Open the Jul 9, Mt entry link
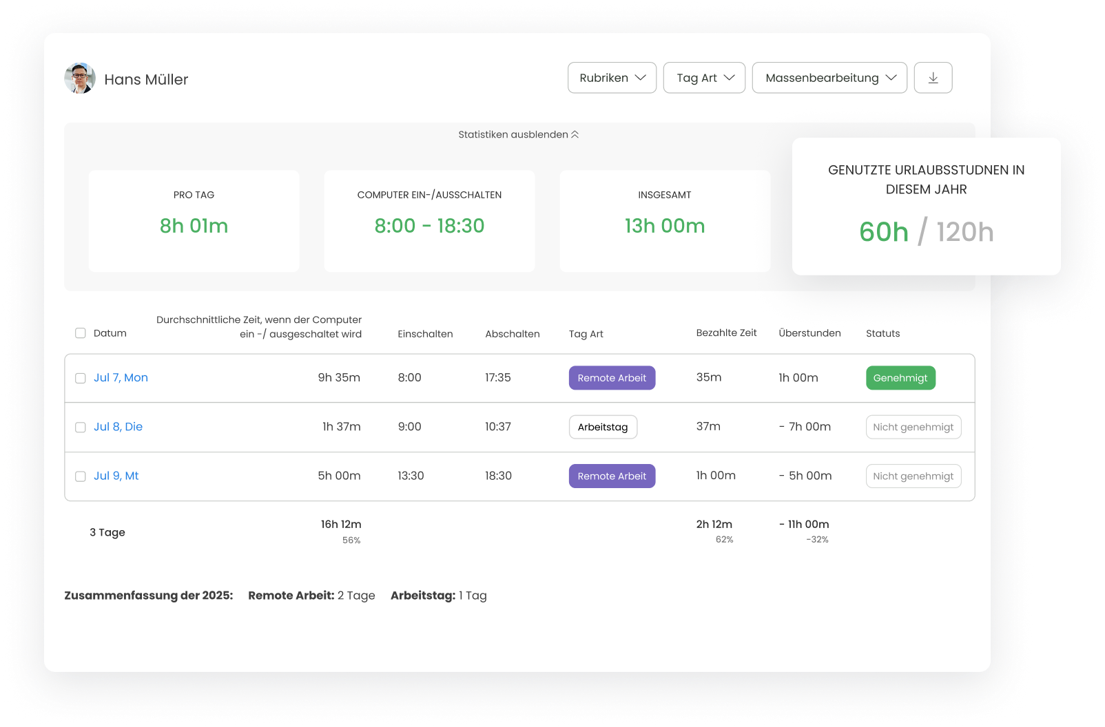1105x727 pixels. pos(116,476)
